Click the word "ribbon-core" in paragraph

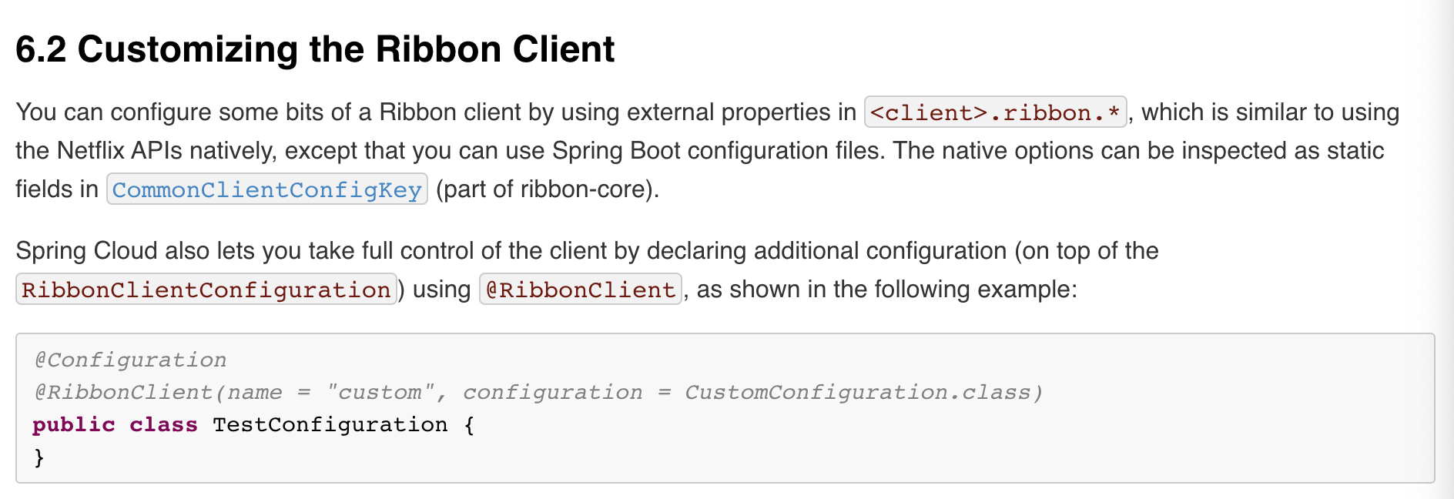pos(586,189)
